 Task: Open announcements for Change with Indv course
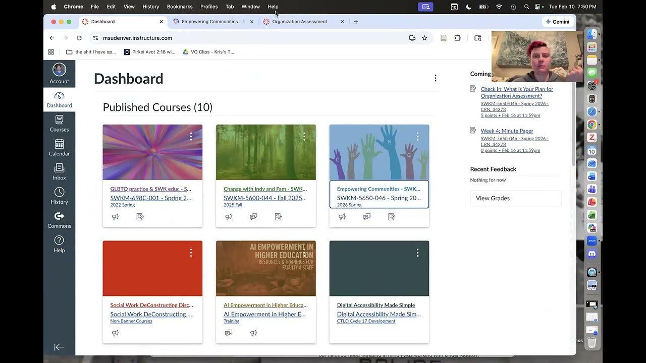click(x=229, y=217)
